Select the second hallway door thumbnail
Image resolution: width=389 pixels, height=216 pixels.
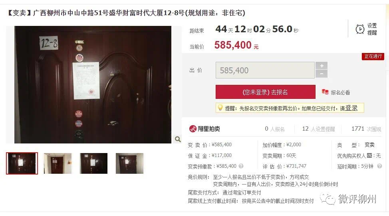(58, 163)
